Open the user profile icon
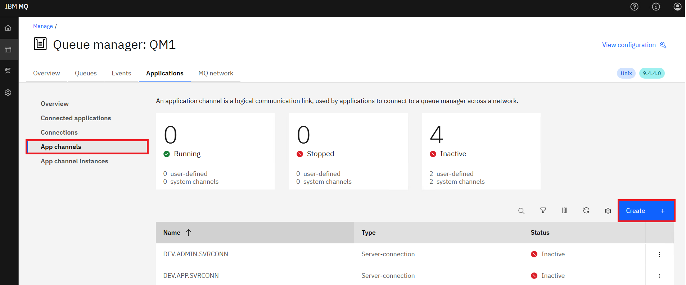Viewport: 686px width, 285px height. [677, 7]
